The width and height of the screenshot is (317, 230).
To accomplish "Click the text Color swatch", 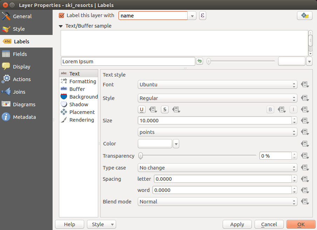I will (155, 144).
